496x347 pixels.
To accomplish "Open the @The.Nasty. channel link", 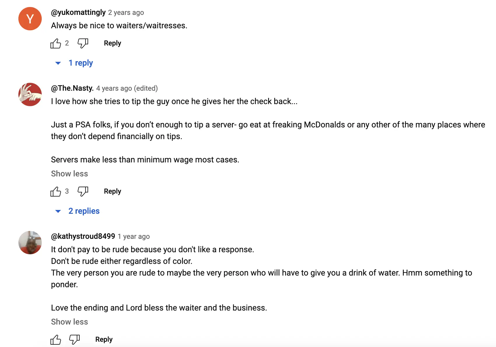I will (72, 88).
